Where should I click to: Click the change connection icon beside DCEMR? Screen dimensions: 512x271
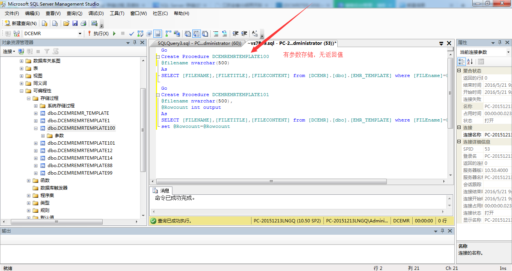(x=16, y=34)
